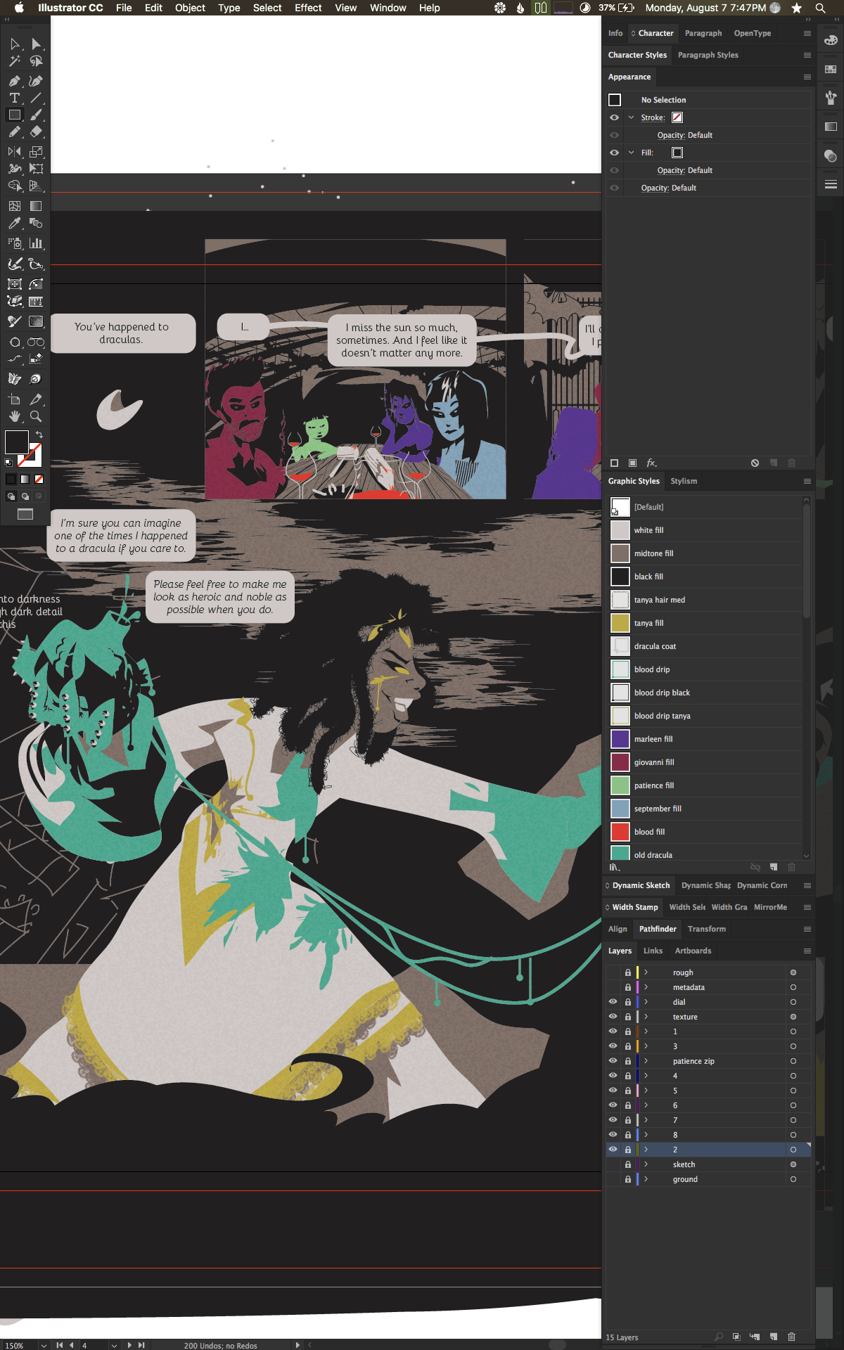Image resolution: width=844 pixels, height=1350 pixels.
Task: Apply the giovanni fill graphic style
Action: click(654, 762)
